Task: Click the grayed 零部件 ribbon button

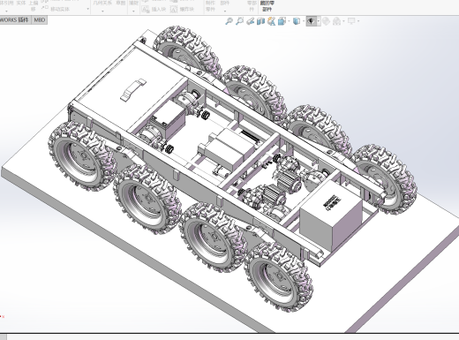Action: (x=252, y=6)
